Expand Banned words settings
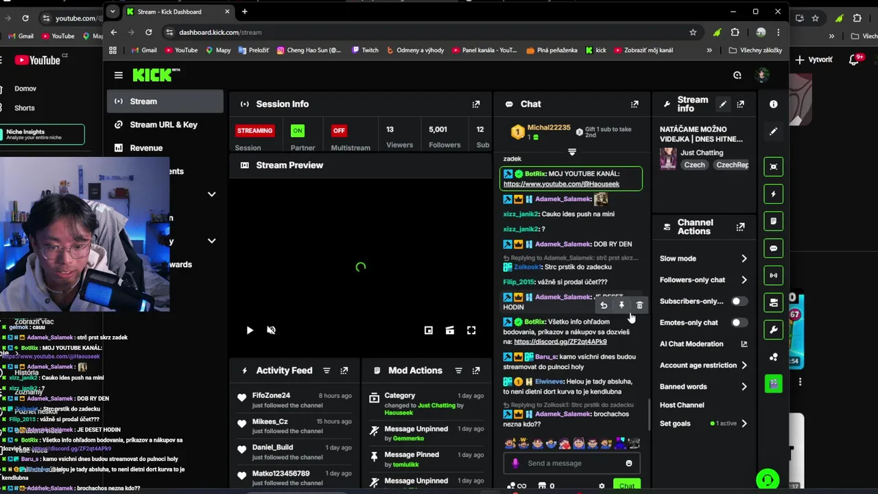 click(744, 387)
